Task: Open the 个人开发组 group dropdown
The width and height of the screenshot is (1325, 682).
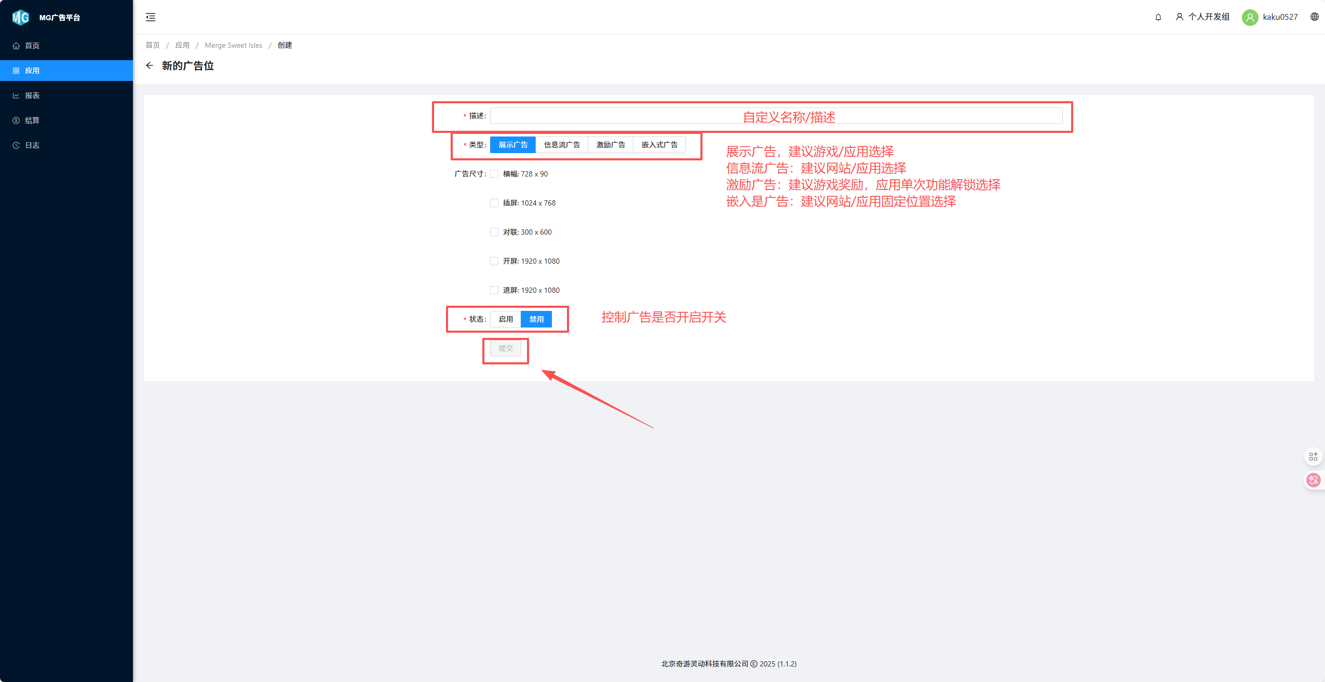Action: tap(1202, 17)
